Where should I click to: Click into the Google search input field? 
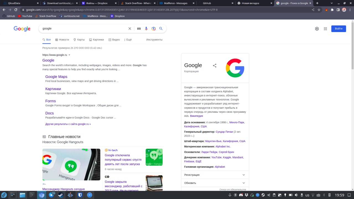pos(84,28)
